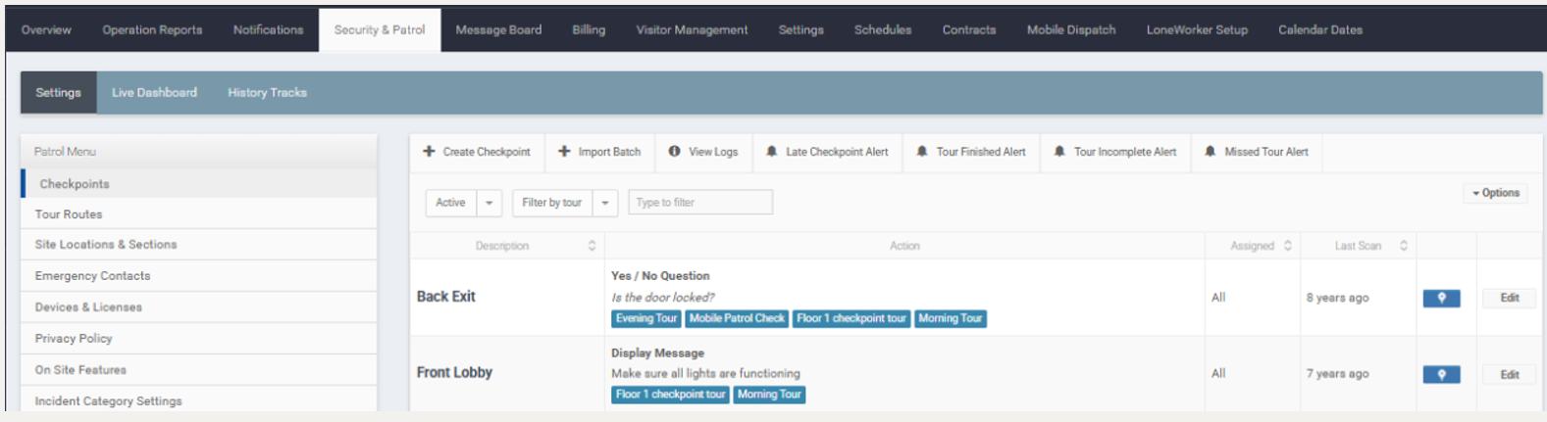Screen dimensions: 1547x422
Task: Select Checkpoints in Patrol Menu
Action: (x=199, y=184)
